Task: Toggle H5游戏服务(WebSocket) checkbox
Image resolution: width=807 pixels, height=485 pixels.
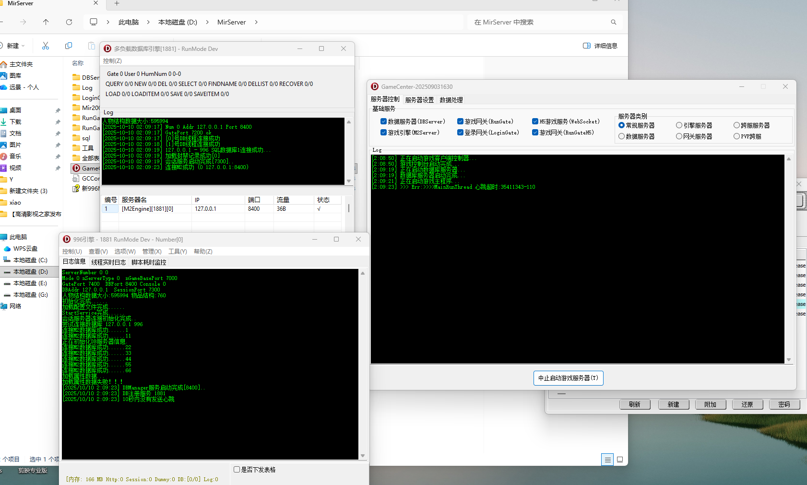Action: [535, 121]
